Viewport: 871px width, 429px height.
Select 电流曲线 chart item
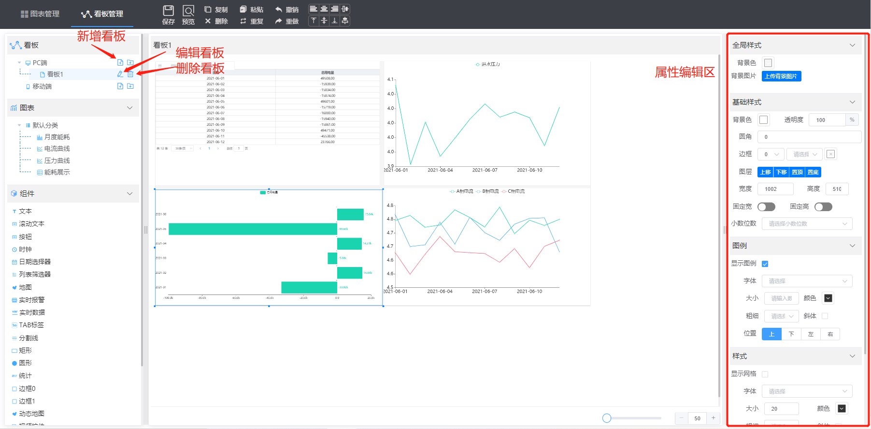click(54, 148)
